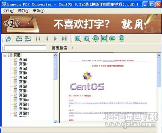The height and width of the screenshot is (133, 162).
Task: Click the 汉王笔 advertisement banner
Action: [81, 24]
